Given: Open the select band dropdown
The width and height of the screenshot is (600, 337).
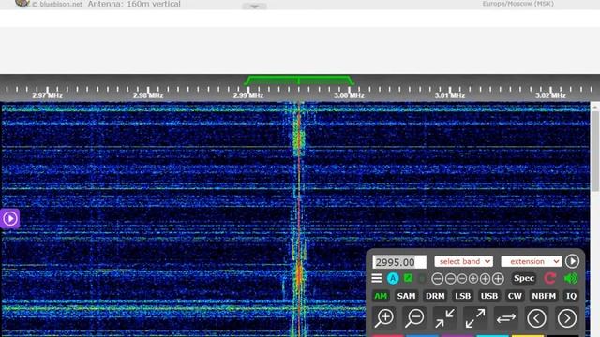Looking at the screenshot, I should tap(464, 261).
